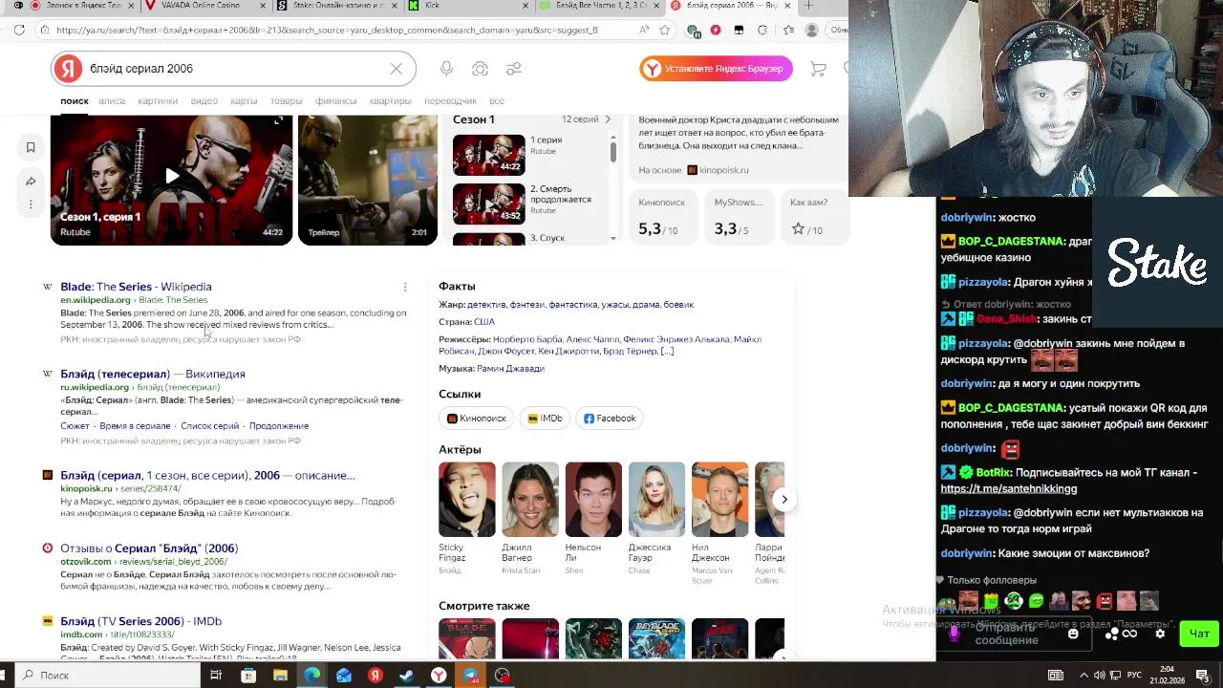1223x688 pixels.
Task: Open the IMDb link chip
Action: point(545,419)
